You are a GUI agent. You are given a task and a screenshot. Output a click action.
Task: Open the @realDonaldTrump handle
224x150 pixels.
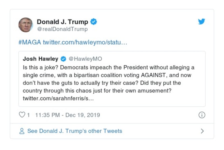coord(62,29)
